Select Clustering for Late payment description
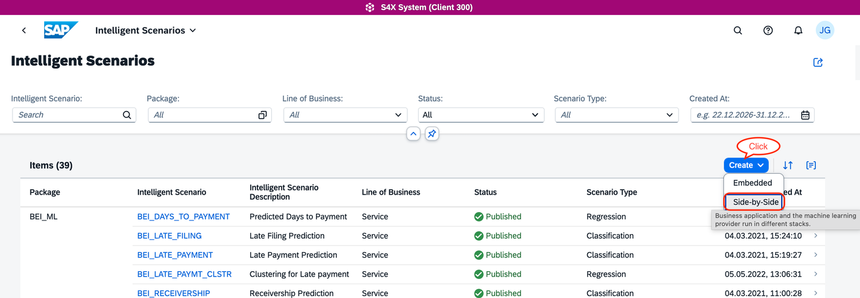 [x=299, y=274]
